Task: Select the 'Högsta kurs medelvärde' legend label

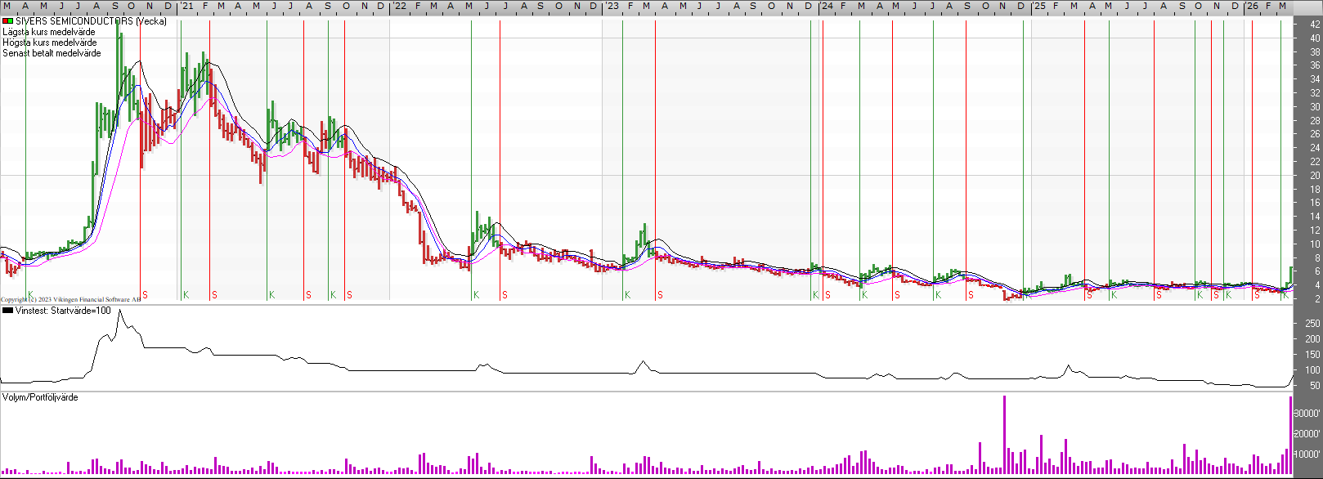Action: pos(50,43)
